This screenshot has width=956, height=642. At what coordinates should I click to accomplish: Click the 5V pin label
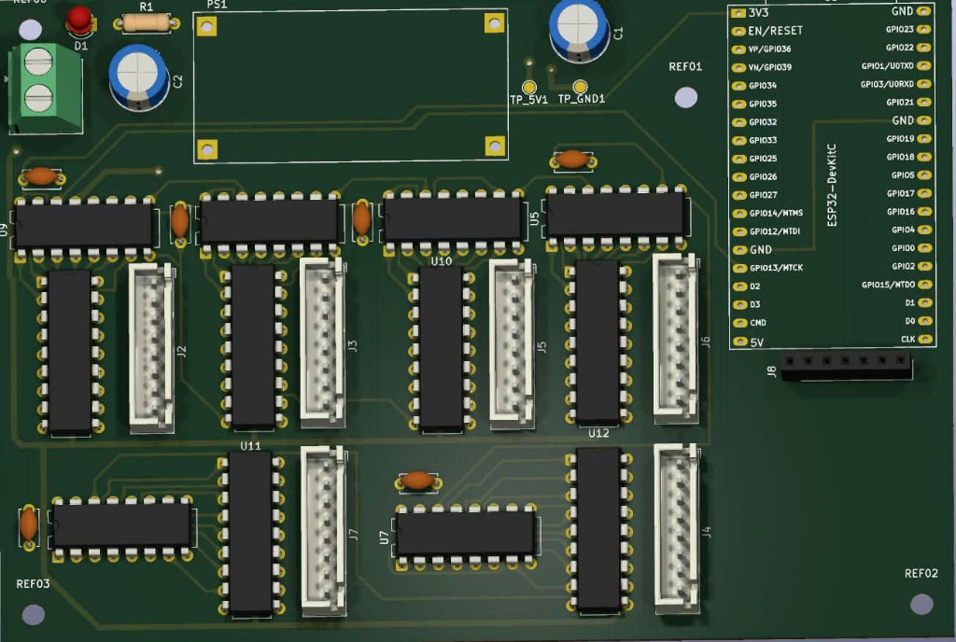tap(756, 342)
